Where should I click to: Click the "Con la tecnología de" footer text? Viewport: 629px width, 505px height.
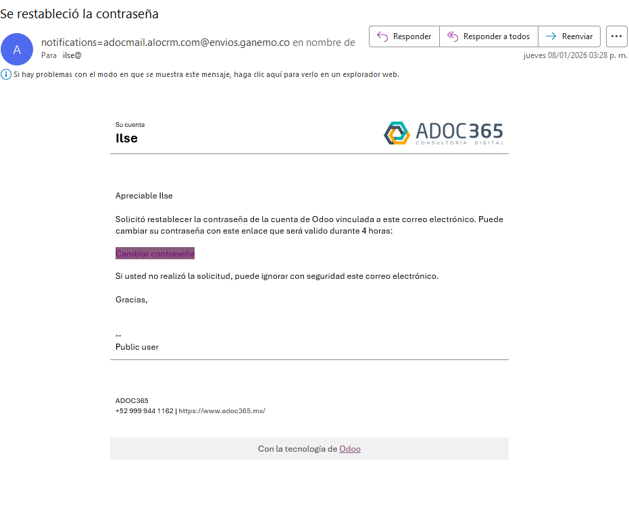(x=297, y=449)
